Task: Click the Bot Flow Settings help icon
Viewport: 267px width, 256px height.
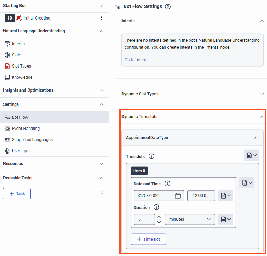Action: click(168, 7)
